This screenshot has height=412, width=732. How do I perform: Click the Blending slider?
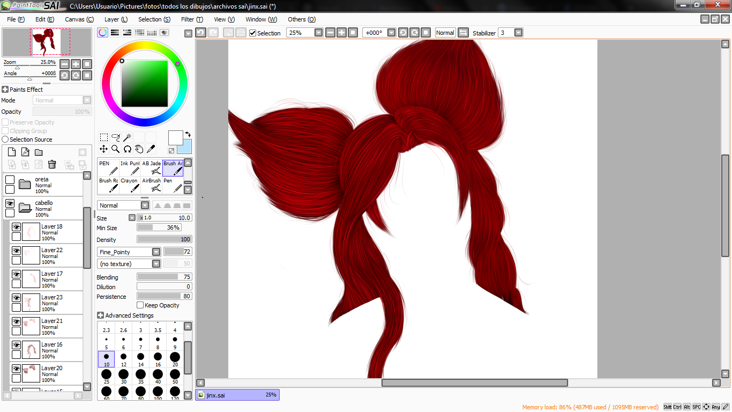click(165, 277)
